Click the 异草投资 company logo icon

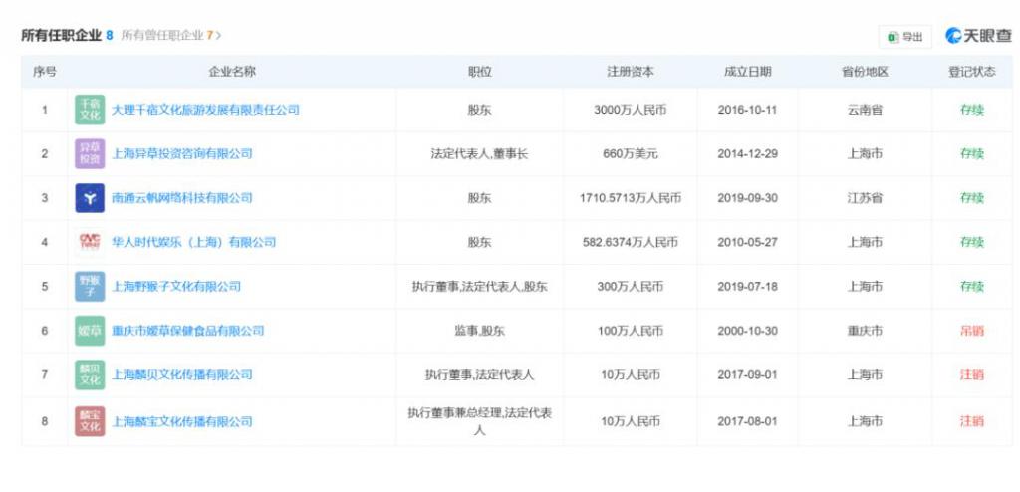90,154
